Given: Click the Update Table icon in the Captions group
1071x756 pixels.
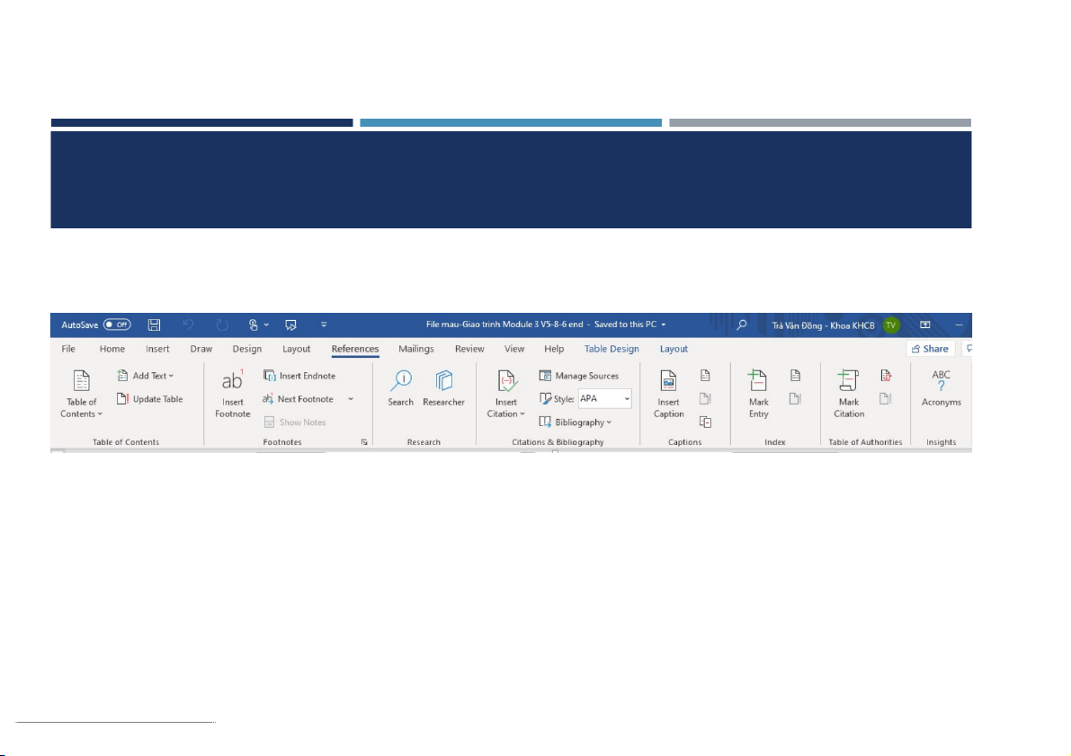Looking at the screenshot, I should click(x=706, y=399).
